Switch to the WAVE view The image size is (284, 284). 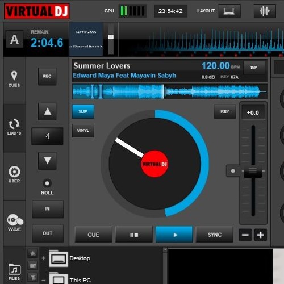pyautogui.click(x=15, y=223)
